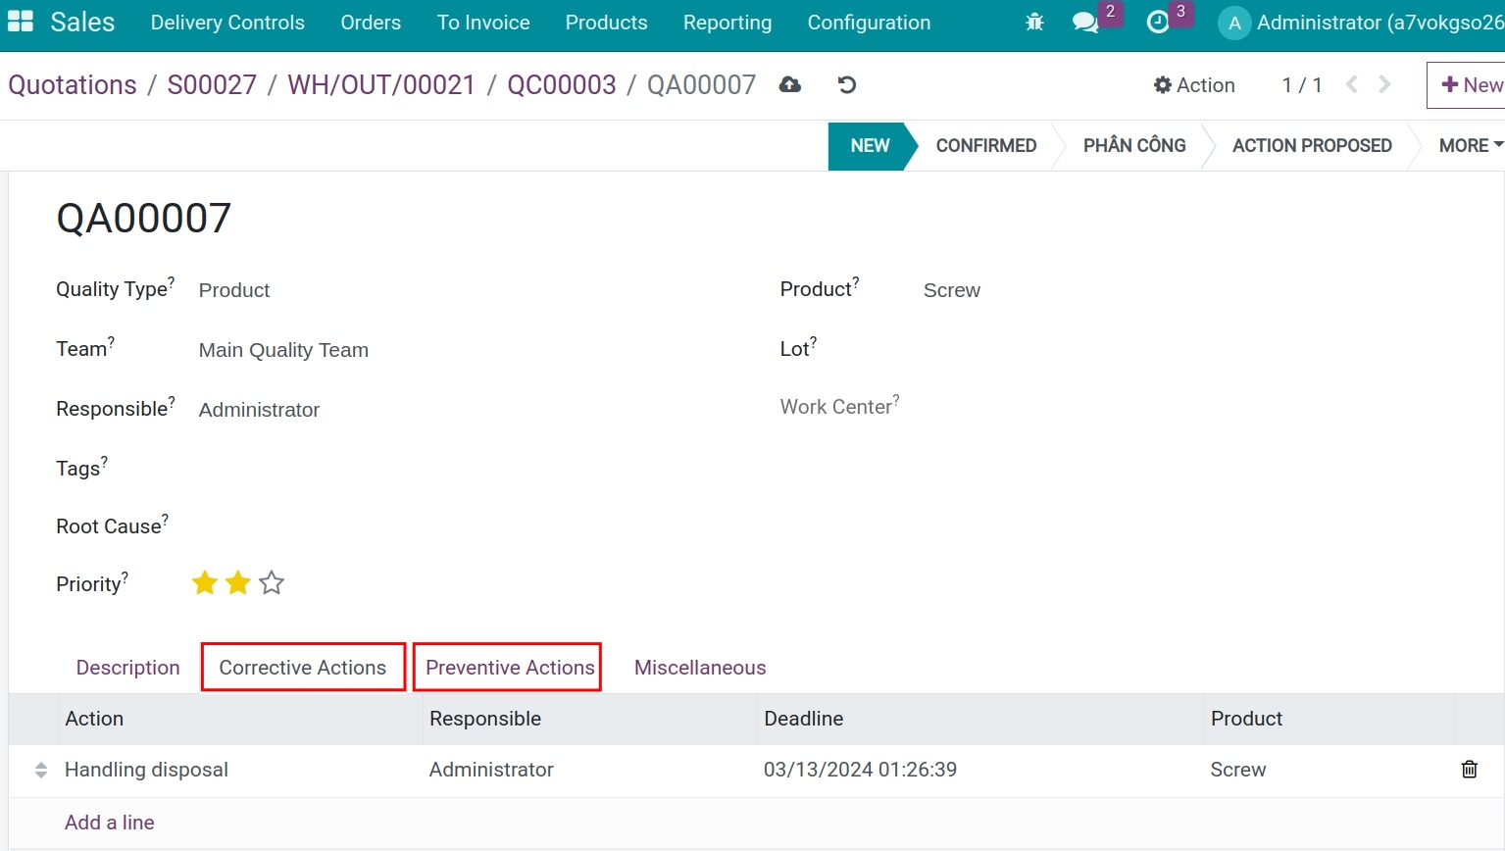Open the Activities clock icon
1505x851 pixels.
tap(1158, 22)
